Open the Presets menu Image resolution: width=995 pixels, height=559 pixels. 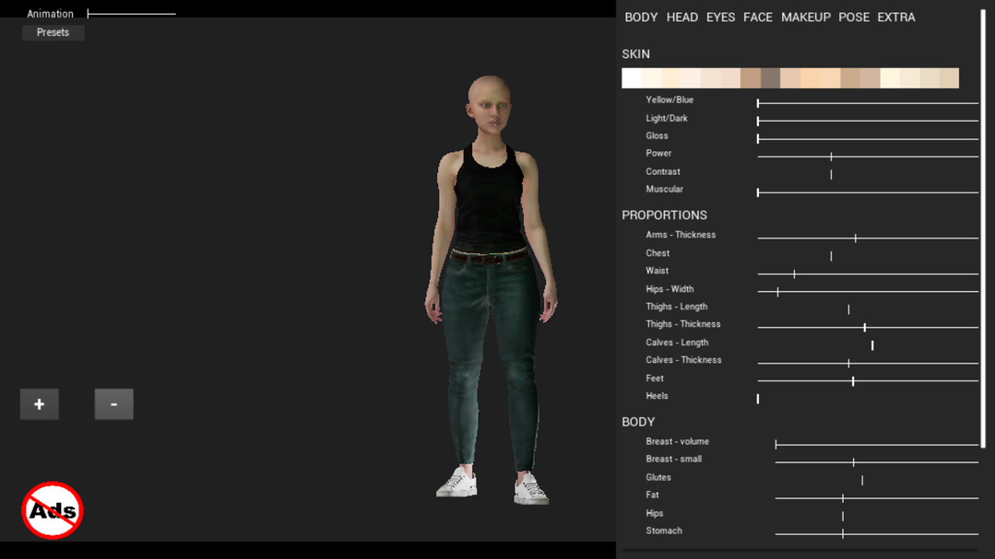pyautogui.click(x=53, y=32)
